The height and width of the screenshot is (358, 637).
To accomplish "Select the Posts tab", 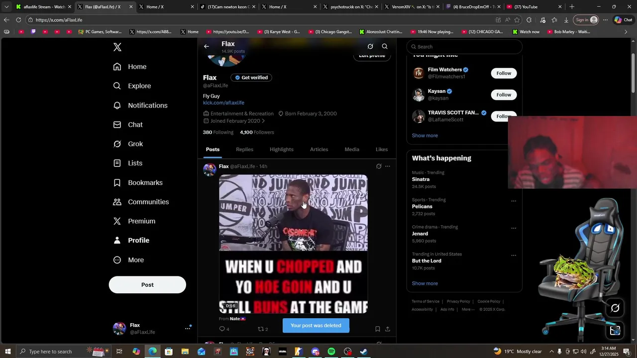I will 212,150.
